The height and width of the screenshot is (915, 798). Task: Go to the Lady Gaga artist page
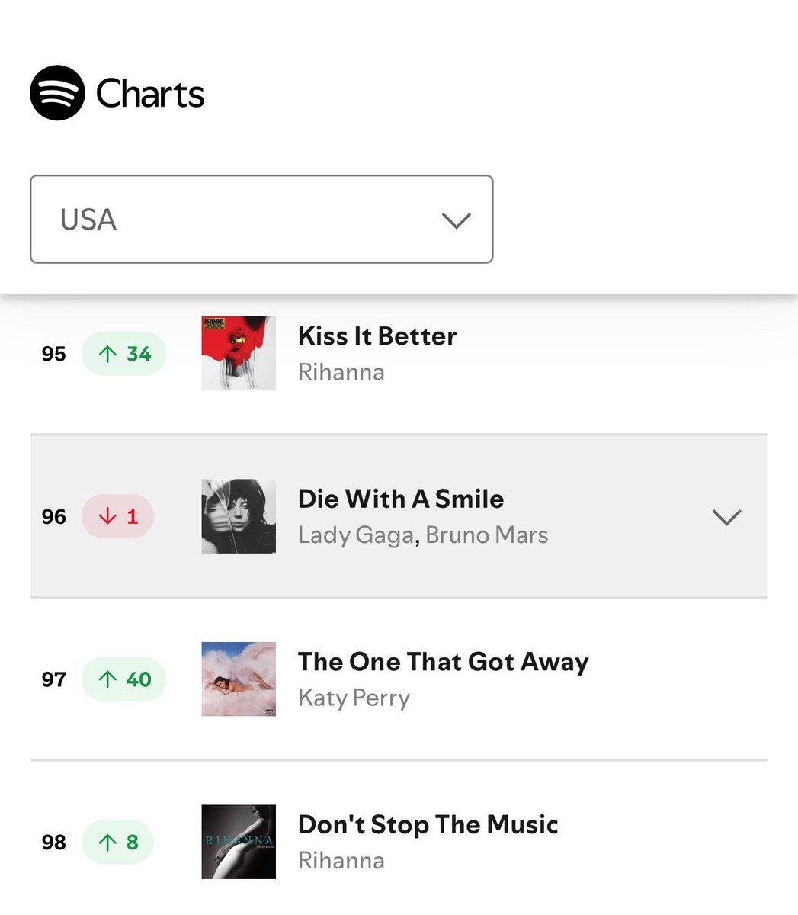[356, 535]
